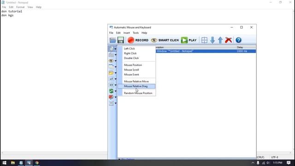The image size is (295, 166).
Task: Expand the arrow beside the mouse sidebar icon
Action: (116, 49)
